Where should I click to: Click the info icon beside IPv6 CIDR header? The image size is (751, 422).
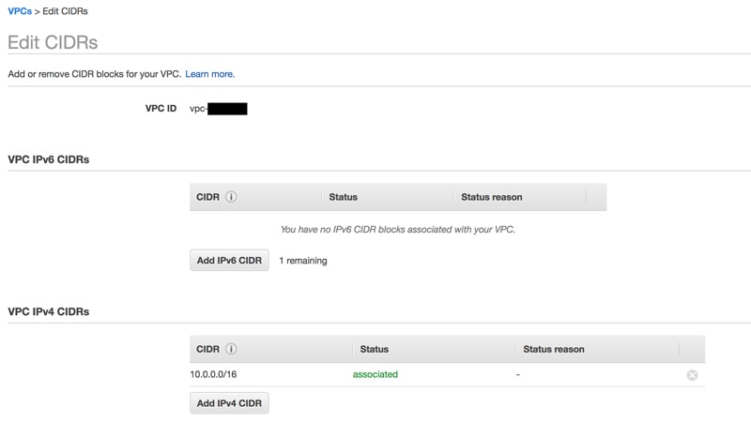[231, 197]
